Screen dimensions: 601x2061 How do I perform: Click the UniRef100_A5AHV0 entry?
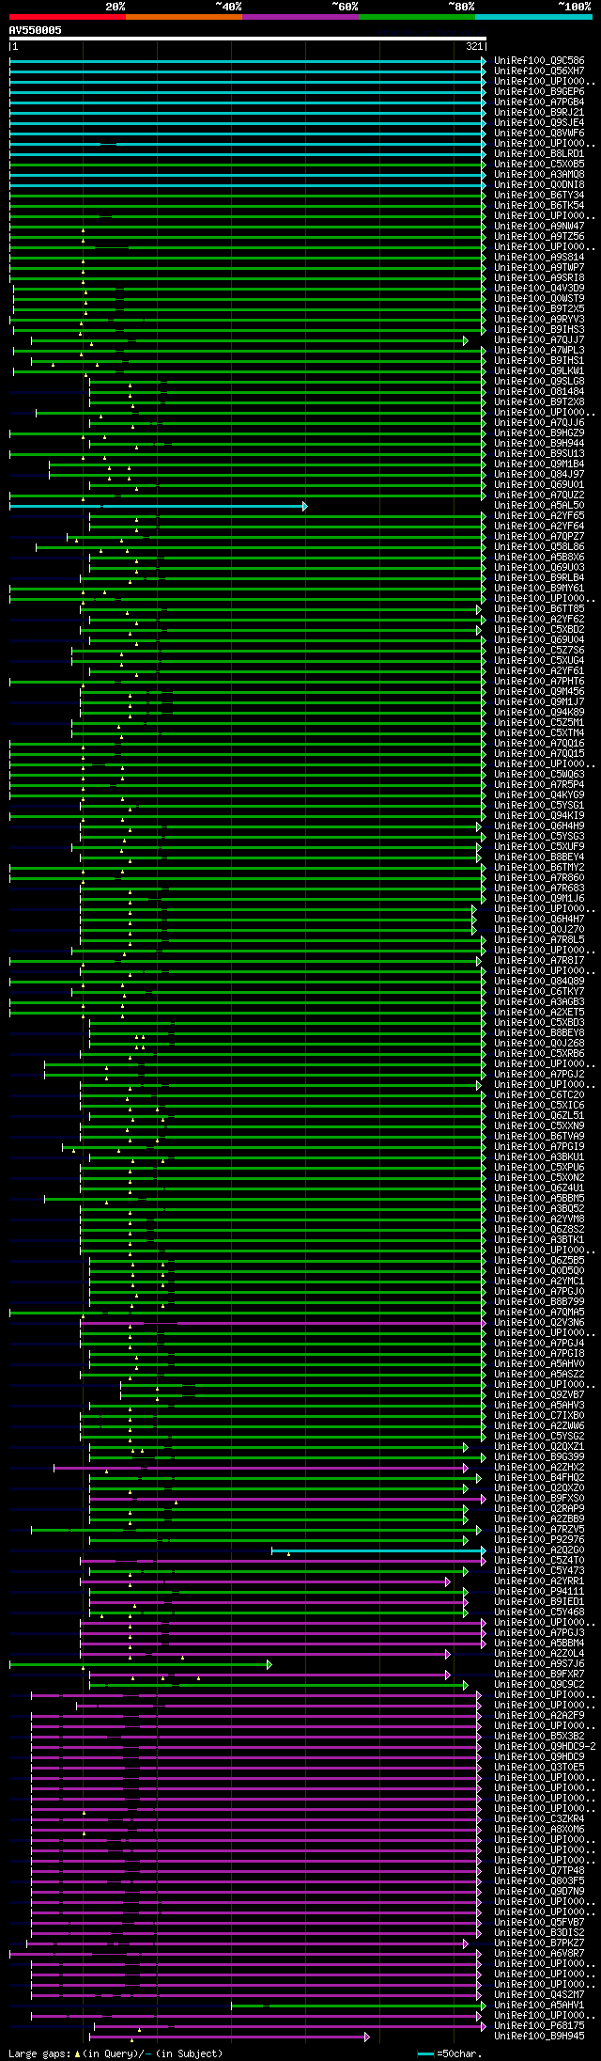539,1364
